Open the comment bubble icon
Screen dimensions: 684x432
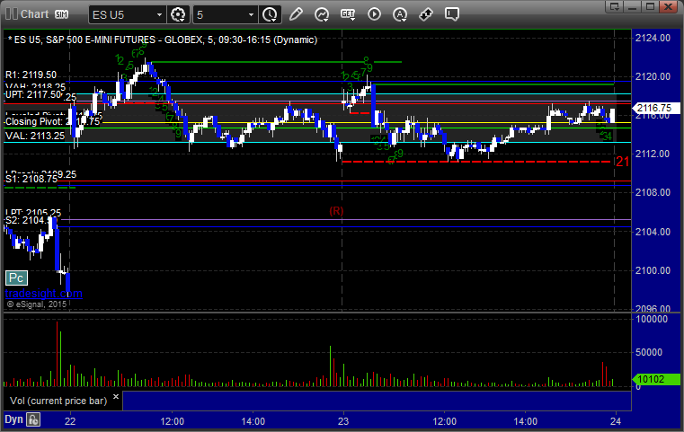pos(452,14)
